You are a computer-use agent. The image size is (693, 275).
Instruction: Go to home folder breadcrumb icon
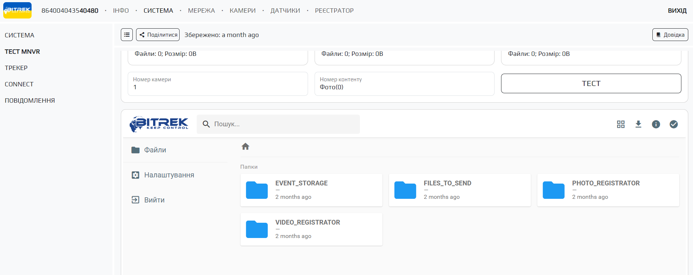tap(245, 147)
